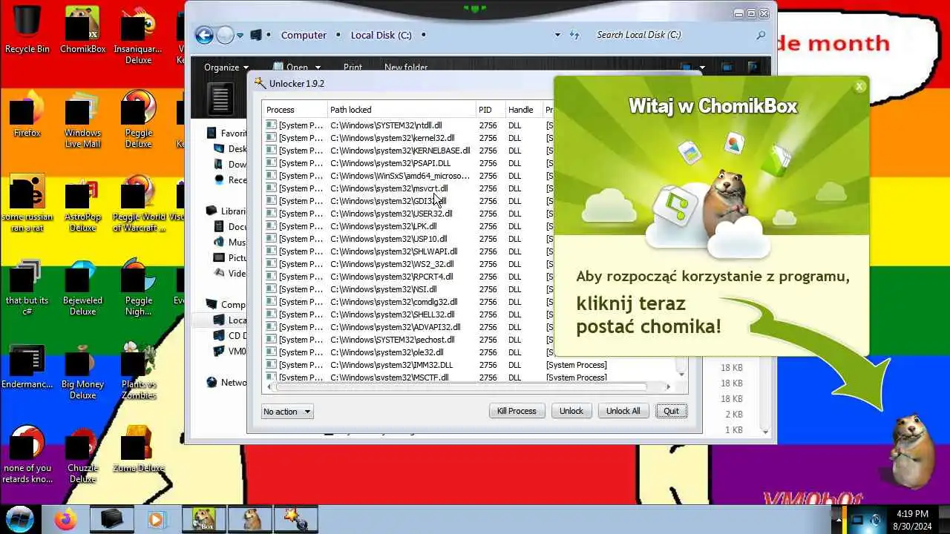Click Explorer's Back arrow button

pyautogui.click(x=204, y=35)
